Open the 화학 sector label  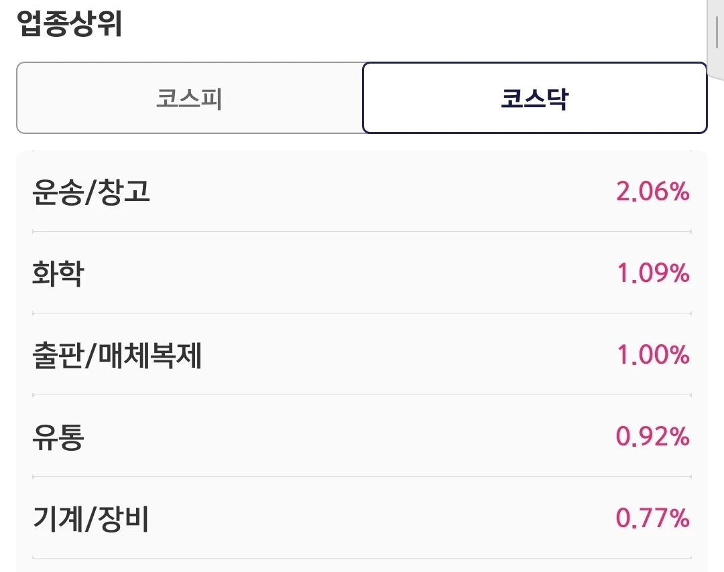58,273
